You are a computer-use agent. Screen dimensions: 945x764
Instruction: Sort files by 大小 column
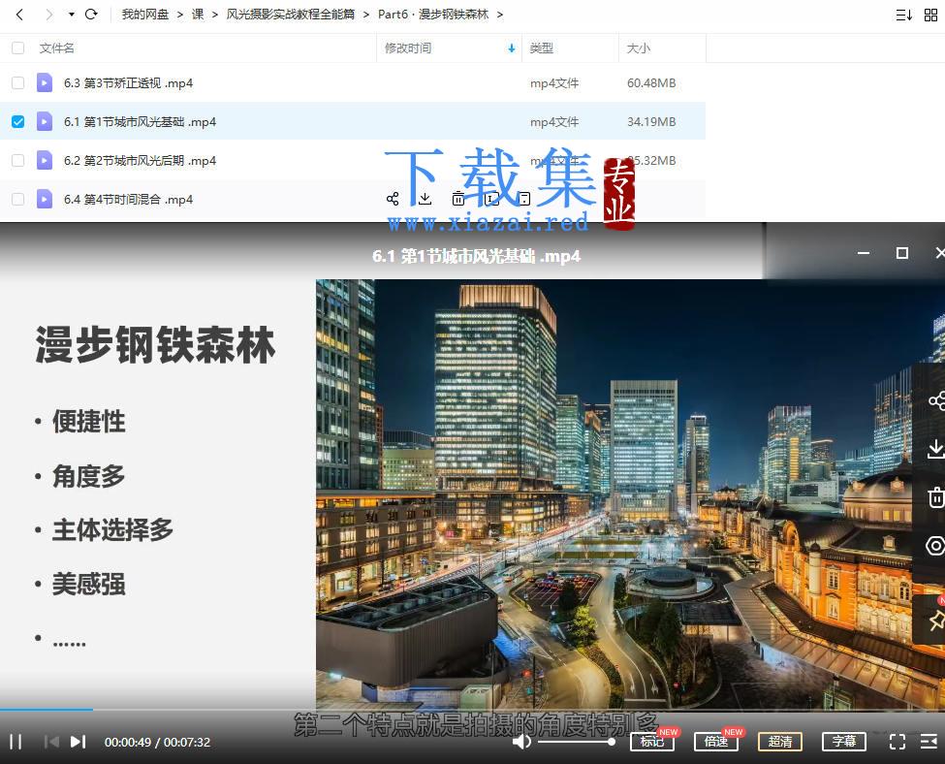(x=638, y=48)
